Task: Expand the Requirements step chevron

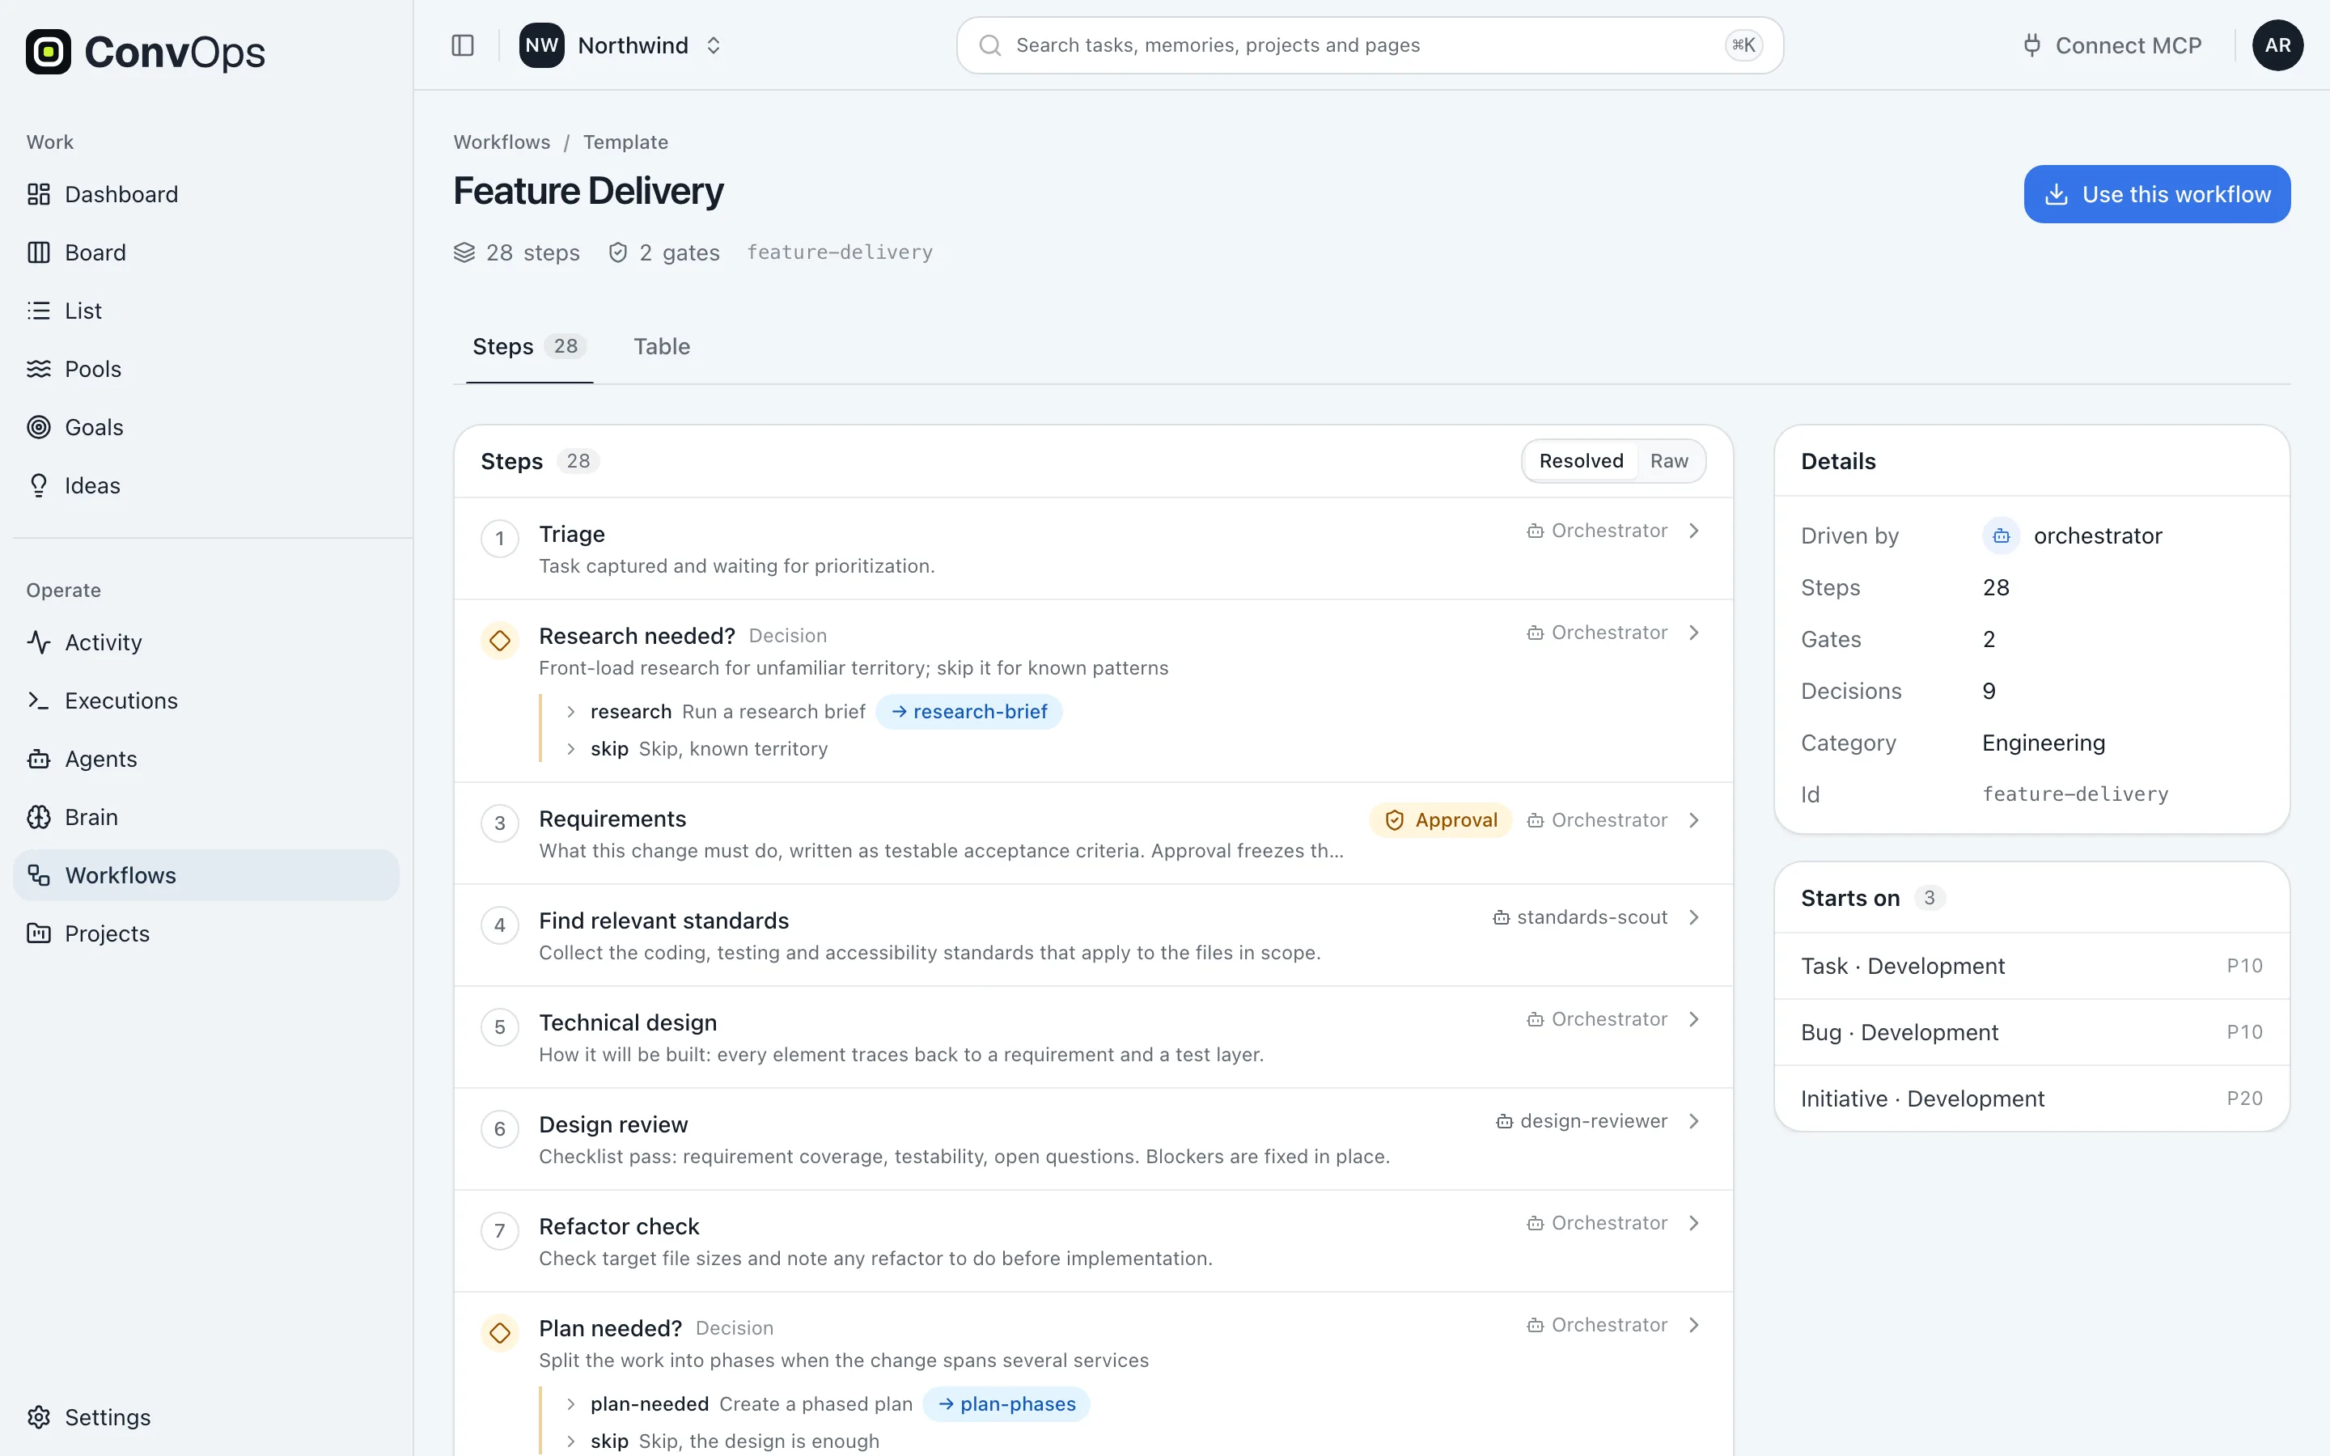Action: [x=1693, y=820]
